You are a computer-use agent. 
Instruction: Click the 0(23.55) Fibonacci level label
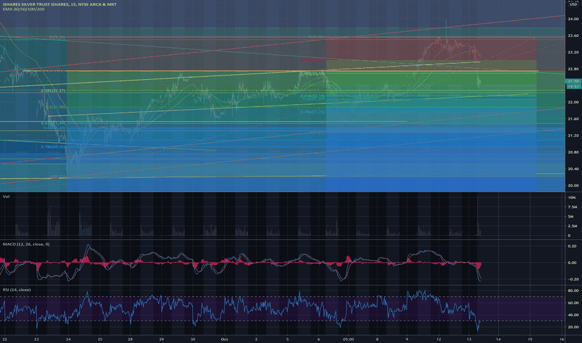[57, 37]
